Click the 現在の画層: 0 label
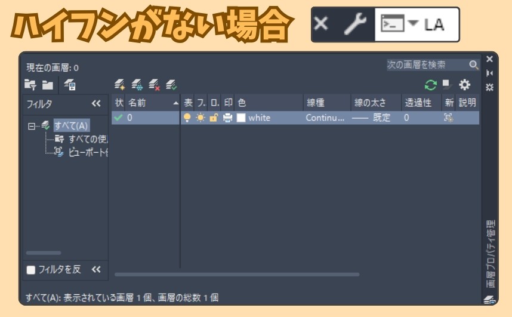The width and height of the screenshot is (512, 317). click(53, 68)
